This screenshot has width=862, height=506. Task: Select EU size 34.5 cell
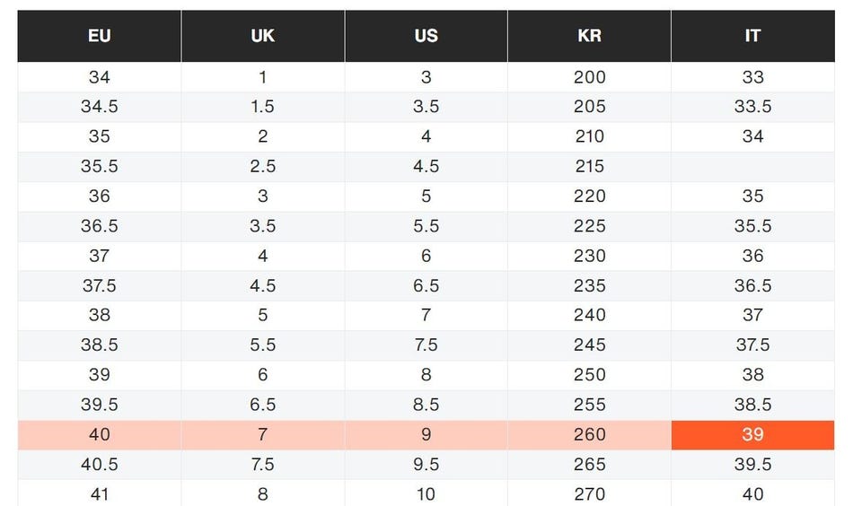pyautogui.click(x=100, y=107)
